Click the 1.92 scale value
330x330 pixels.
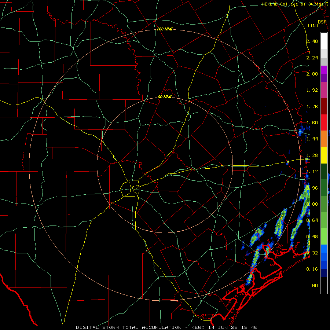tap(312, 90)
